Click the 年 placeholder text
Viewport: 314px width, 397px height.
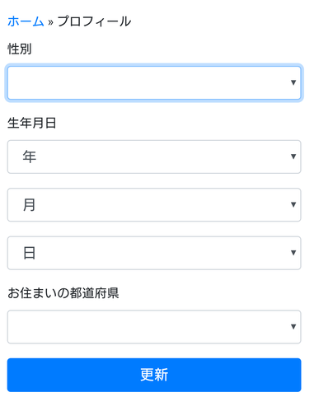click(x=30, y=156)
